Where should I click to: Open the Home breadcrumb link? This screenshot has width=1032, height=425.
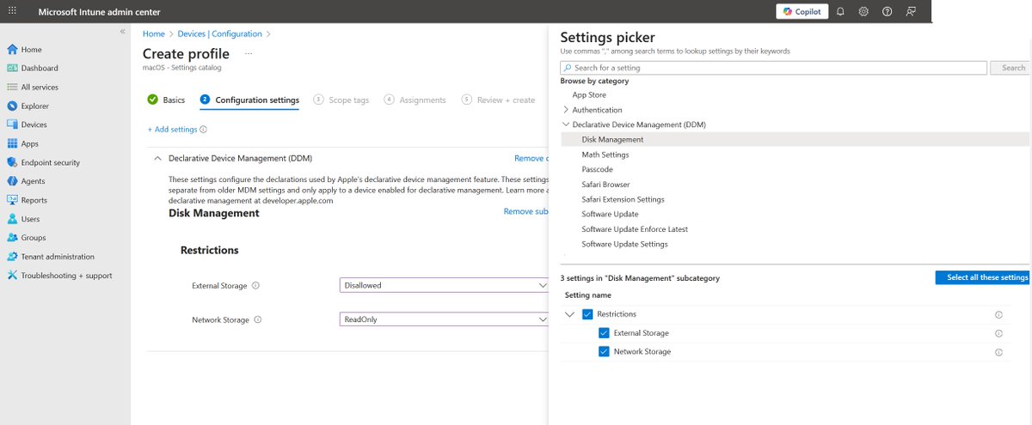[153, 34]
